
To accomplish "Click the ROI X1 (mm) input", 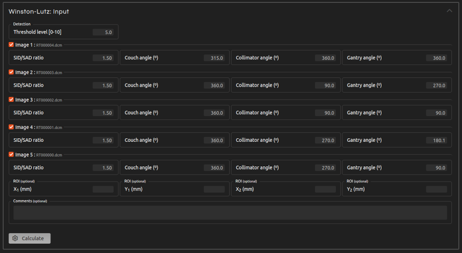I will 103,189.
